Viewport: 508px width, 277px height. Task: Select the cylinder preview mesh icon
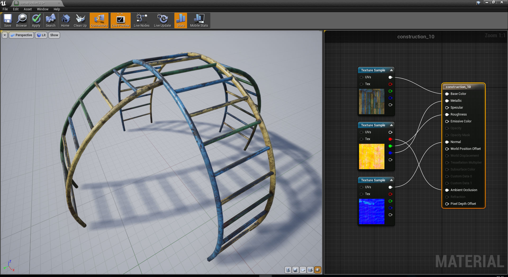click(x=288, y=270)
